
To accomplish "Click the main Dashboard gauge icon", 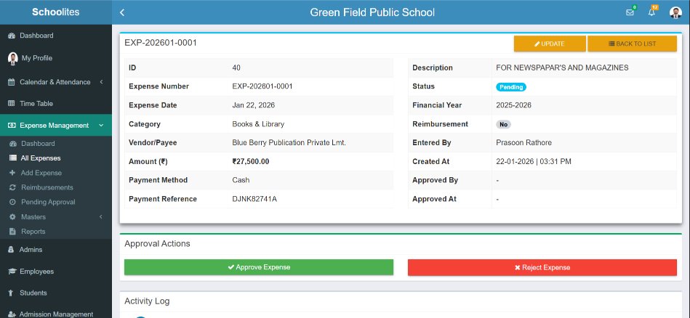I will 12,36.
